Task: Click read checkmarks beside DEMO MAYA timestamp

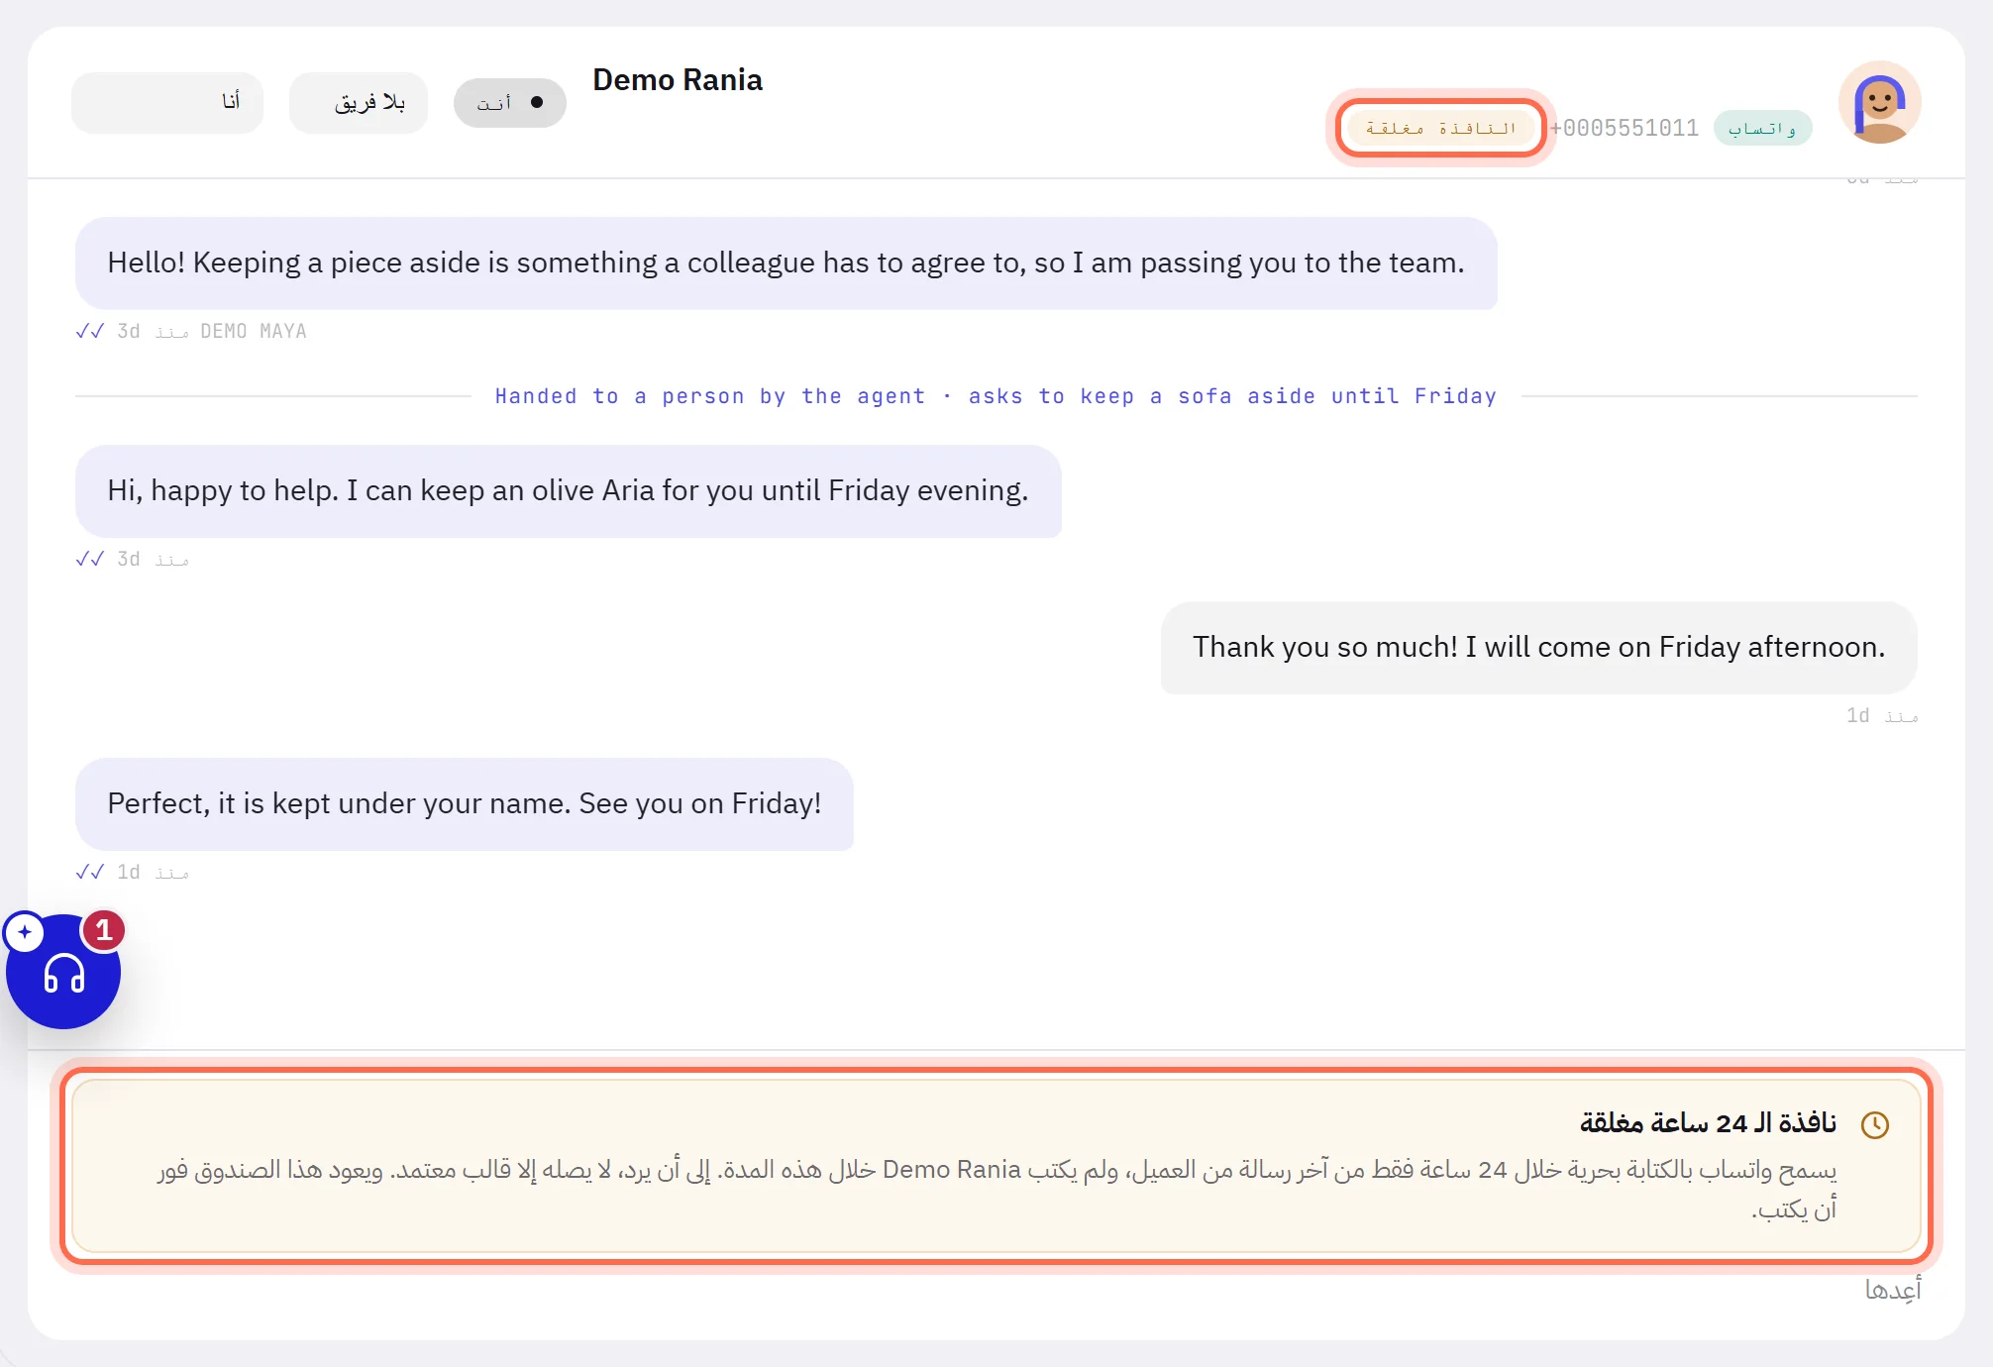Action: click(90, 331)
